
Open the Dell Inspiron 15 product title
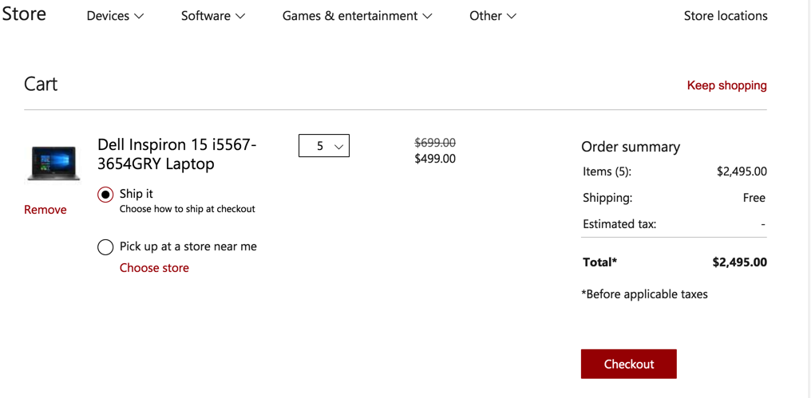[x=177, y=155]
